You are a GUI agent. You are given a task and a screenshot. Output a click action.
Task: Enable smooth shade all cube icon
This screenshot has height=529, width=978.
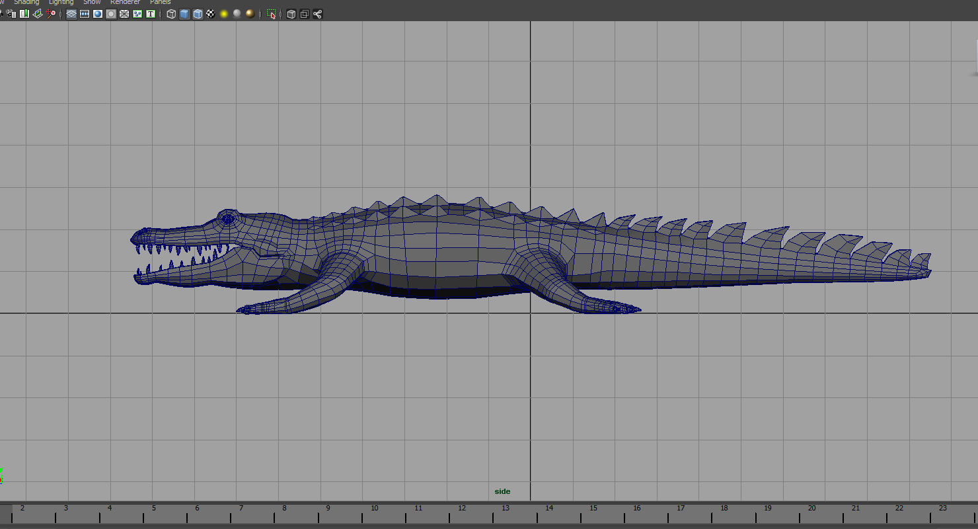point(184,14)
